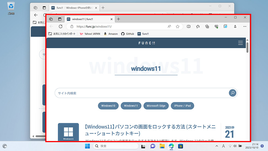Open the Amazon bookmark
The image size is (268, 151).
(x=111, y=34)
